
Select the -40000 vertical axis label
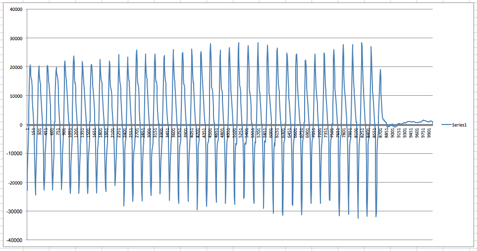click(x=12, y=240)
